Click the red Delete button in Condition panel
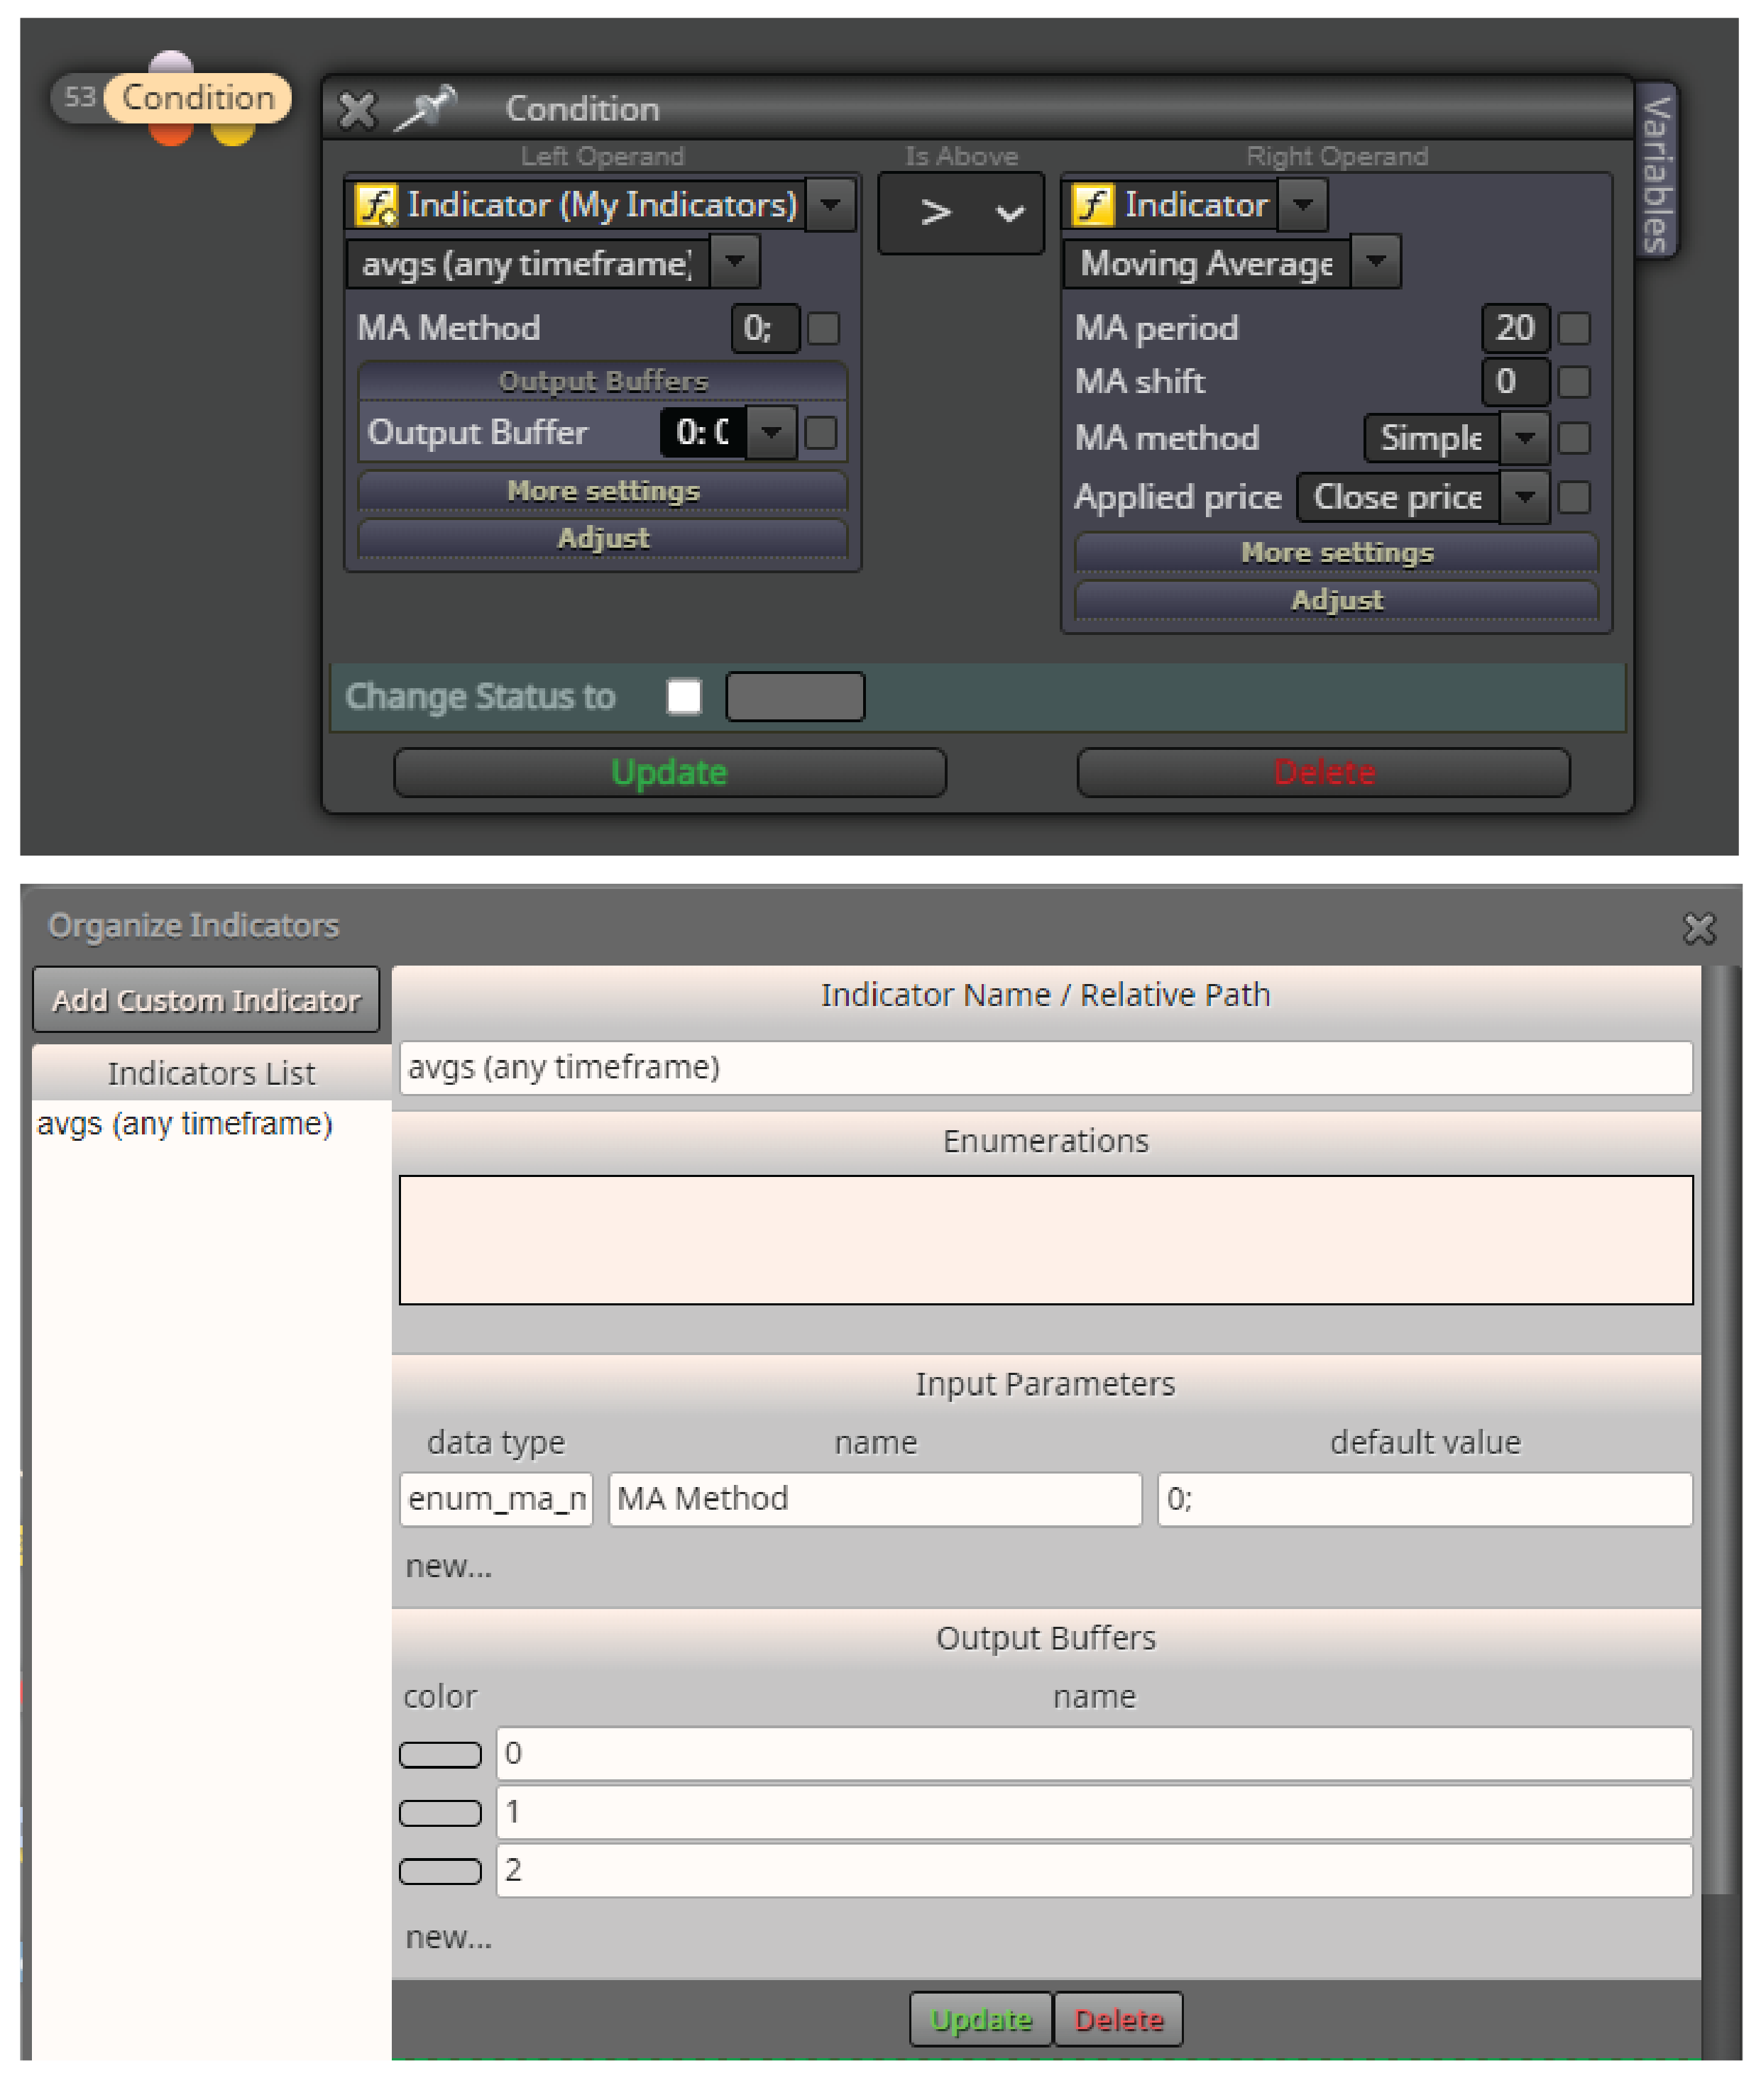The image size is (1761, 2100). (1324, 773)
